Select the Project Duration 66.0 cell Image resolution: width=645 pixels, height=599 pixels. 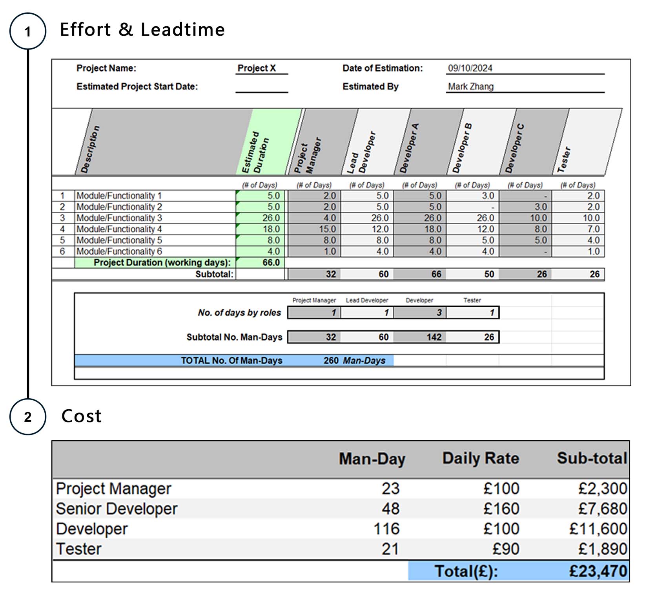261,262
